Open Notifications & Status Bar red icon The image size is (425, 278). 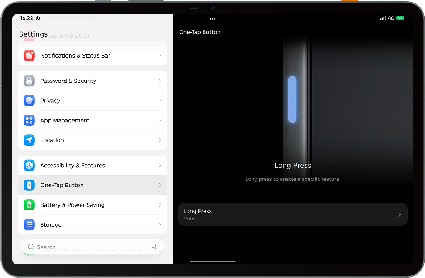pyautogui.click(x=29, y=55)
